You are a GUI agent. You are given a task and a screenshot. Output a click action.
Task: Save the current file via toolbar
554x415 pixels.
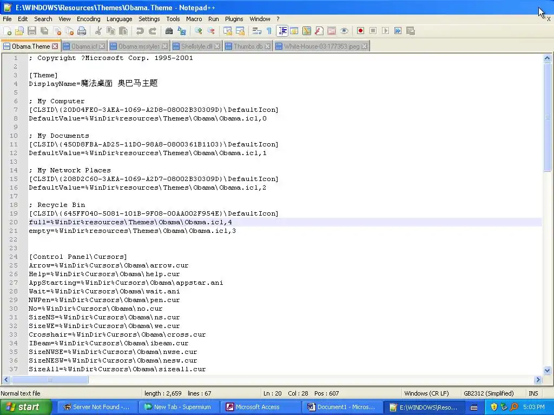pyautogui.click(x=32, y=31)
